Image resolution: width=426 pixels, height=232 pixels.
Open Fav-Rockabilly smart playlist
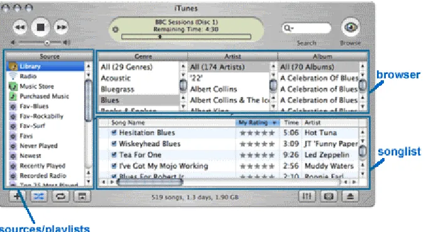tap(45, 116)
